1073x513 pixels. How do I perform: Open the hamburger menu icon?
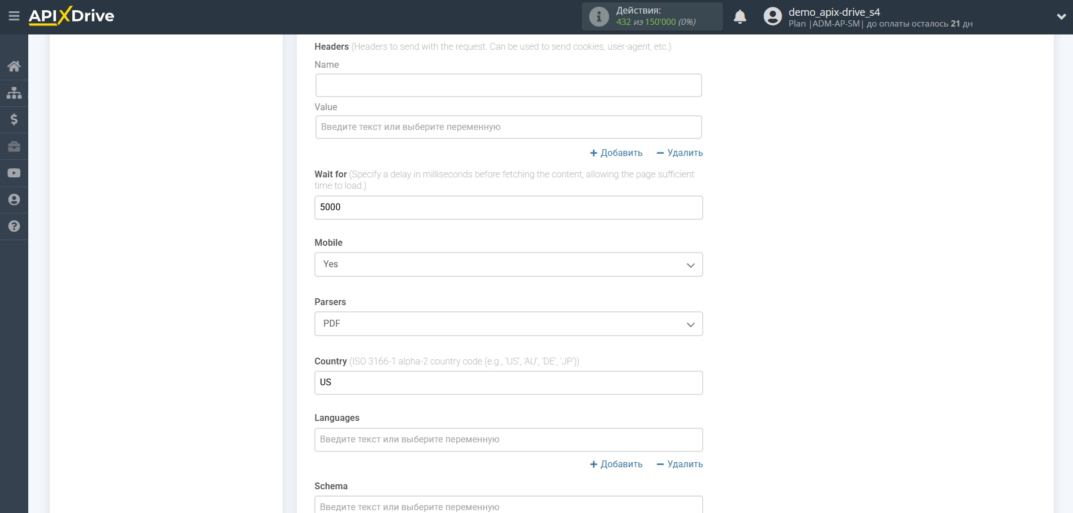pyautogui.click(x=14, y=16)
